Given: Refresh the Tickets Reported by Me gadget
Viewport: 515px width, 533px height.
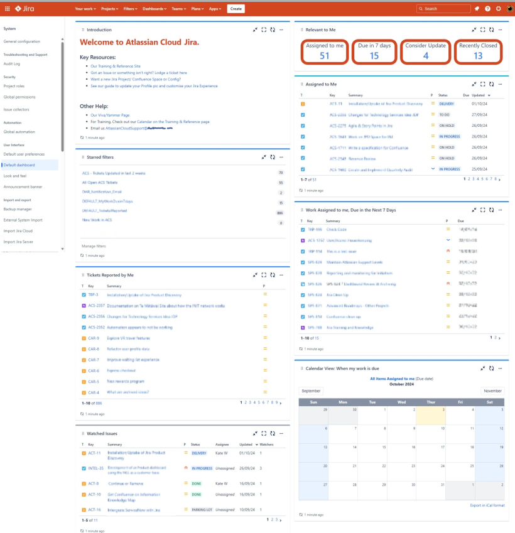Looking at the screenshot, I should coord(273,275).
